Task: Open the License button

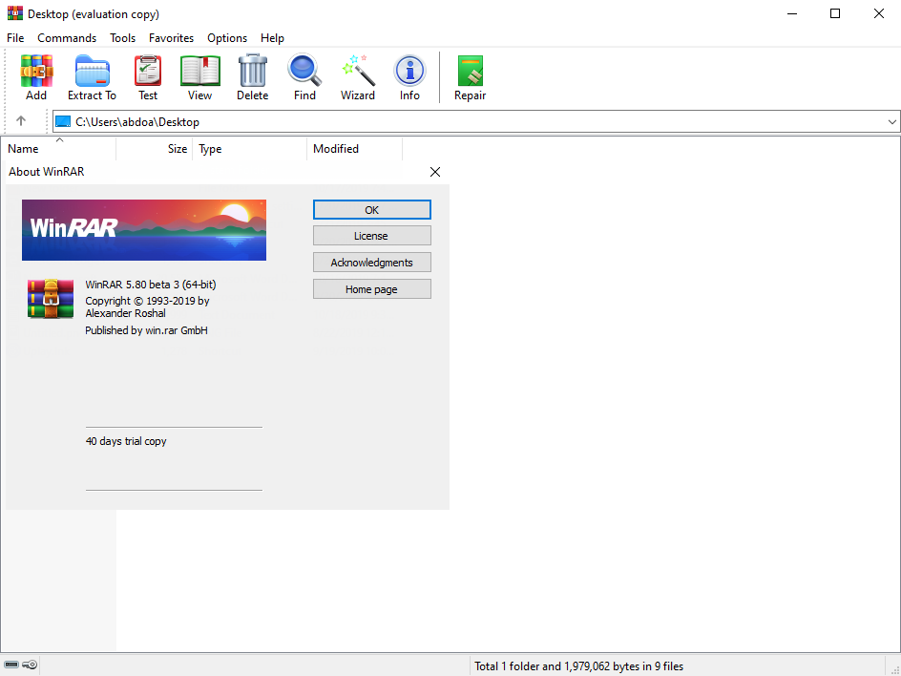Action: point(372,236)
